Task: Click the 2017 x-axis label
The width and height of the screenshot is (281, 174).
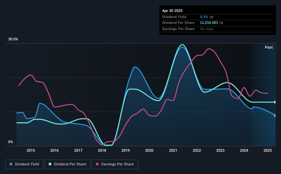Action: click(78, 150)
